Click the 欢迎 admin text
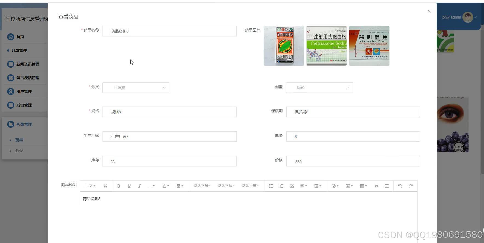Screen dimensions: 484x243 pyautogui.click(x=451, y=17)
